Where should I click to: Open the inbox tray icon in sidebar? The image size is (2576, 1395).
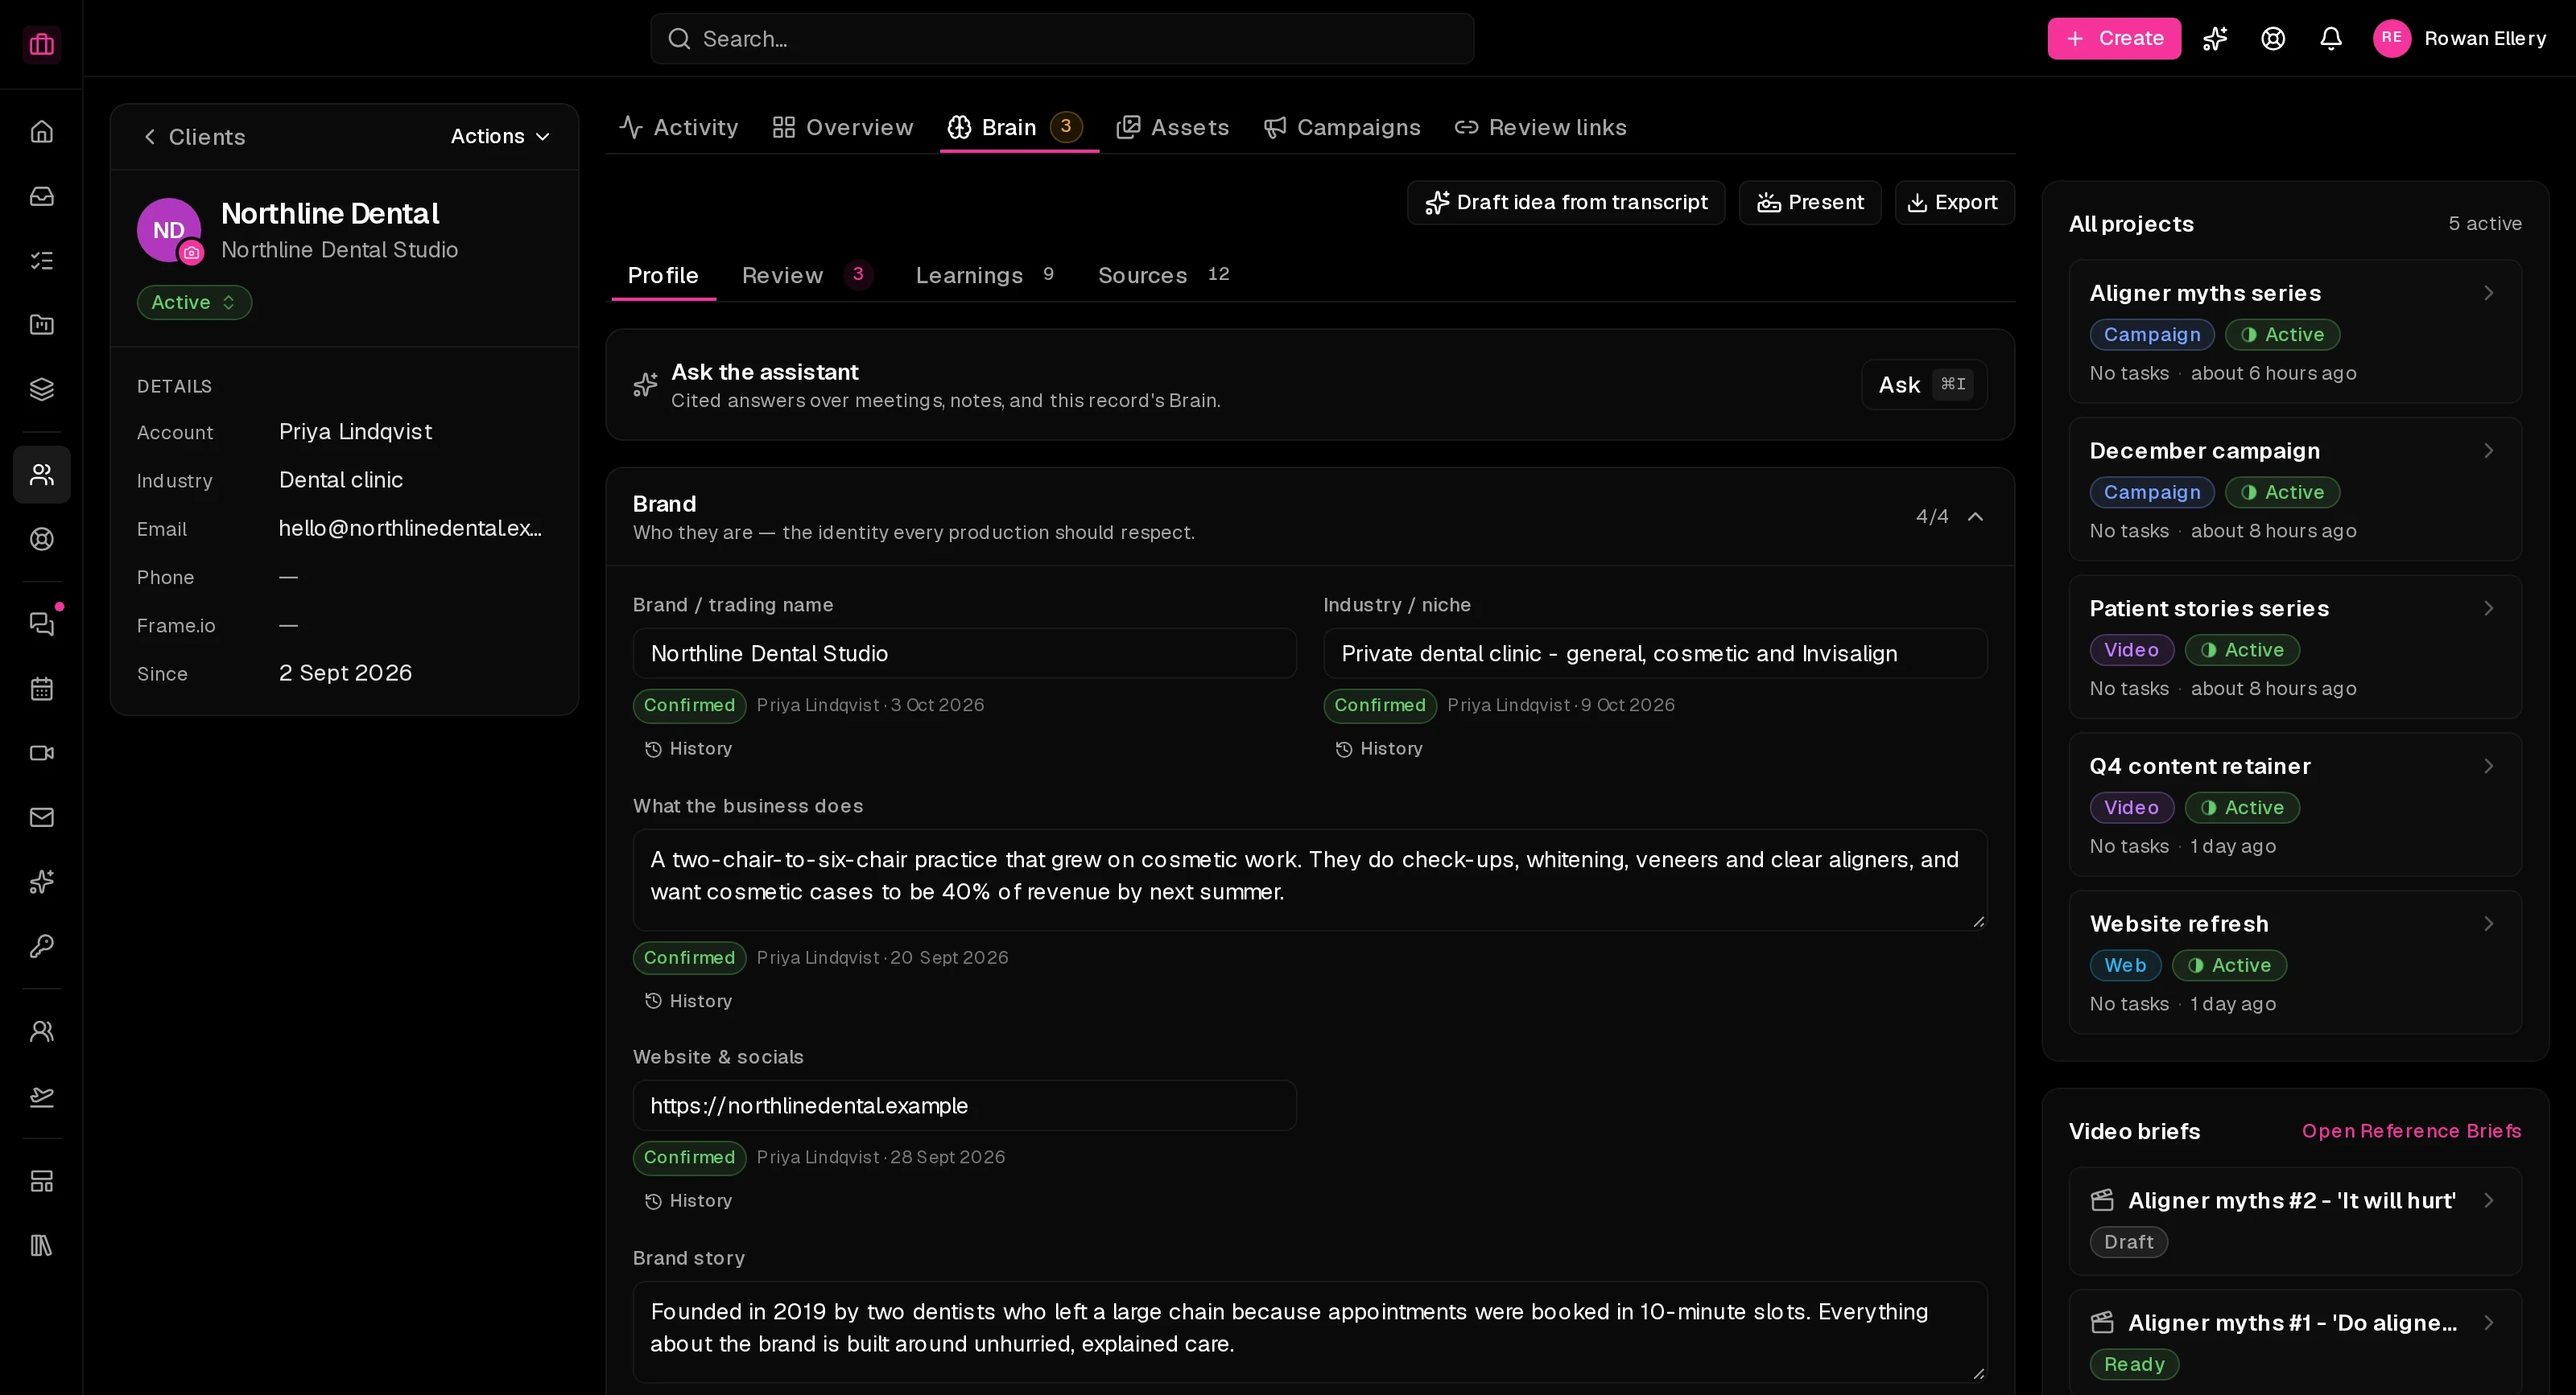point(41,195)
